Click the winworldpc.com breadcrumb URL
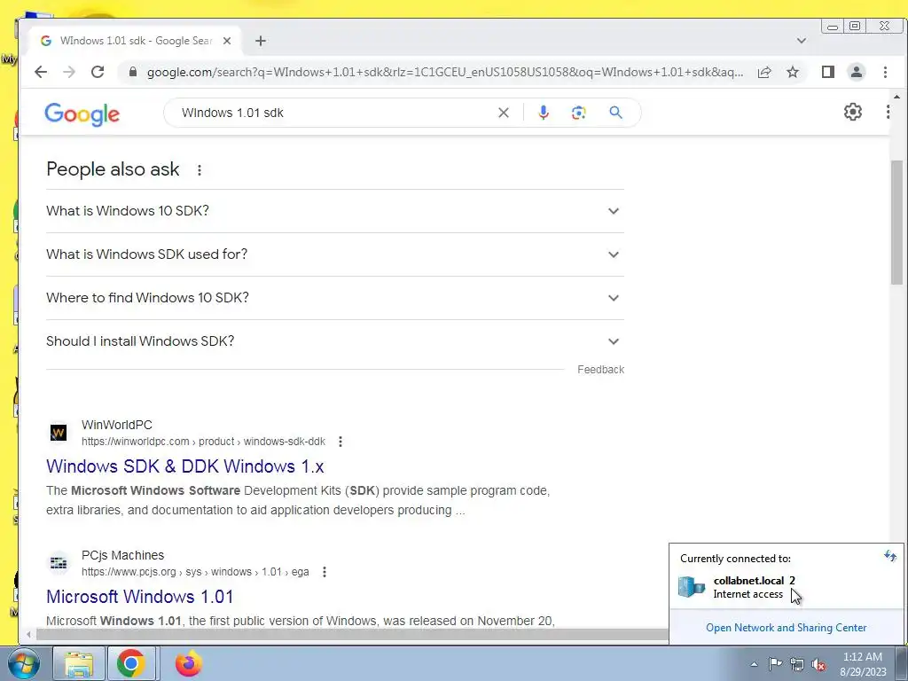Screen dimensions: 908x681 pos(203,442)
